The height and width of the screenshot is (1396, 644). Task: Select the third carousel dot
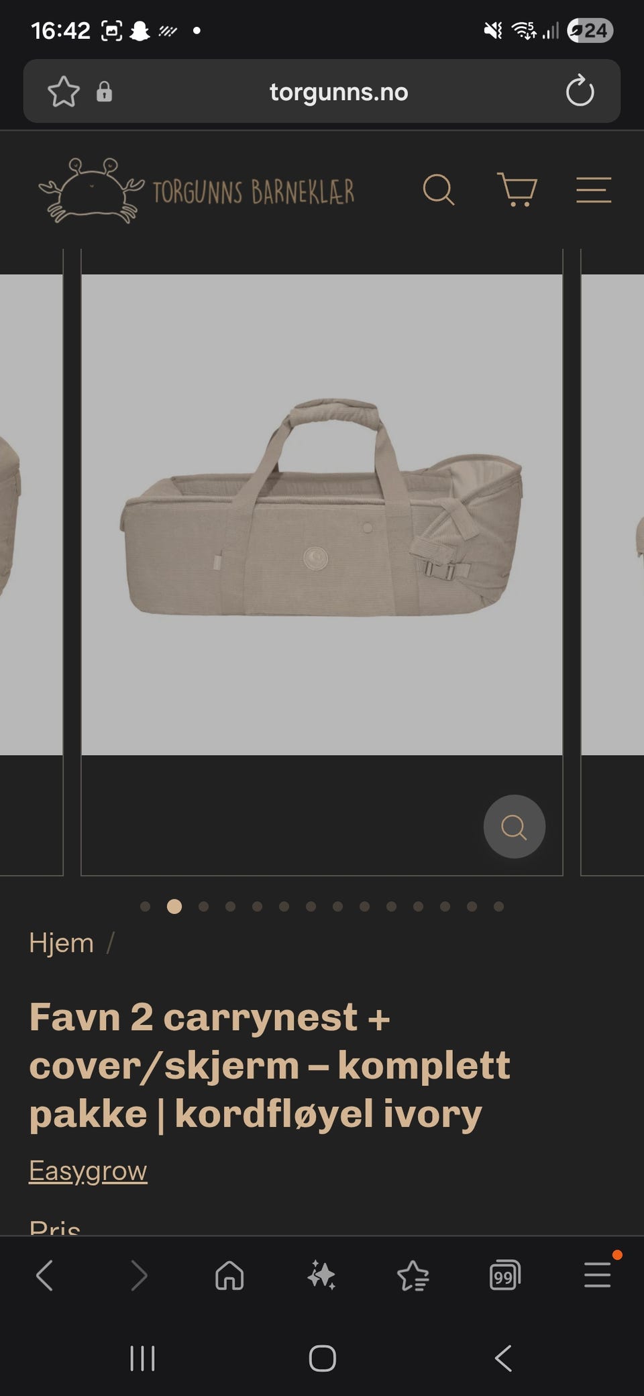[204, 907]
